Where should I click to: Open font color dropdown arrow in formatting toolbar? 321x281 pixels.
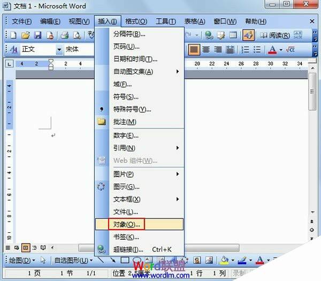click(281, 50)
